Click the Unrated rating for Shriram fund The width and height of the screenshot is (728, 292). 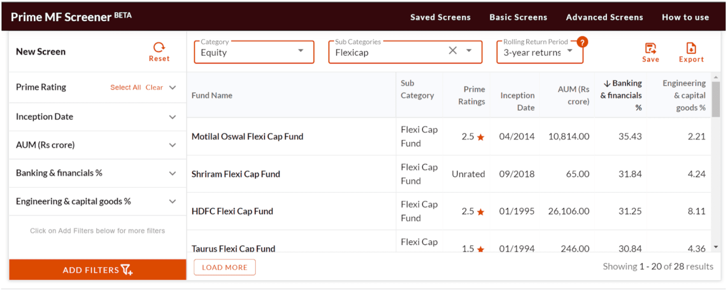point(468,174)
